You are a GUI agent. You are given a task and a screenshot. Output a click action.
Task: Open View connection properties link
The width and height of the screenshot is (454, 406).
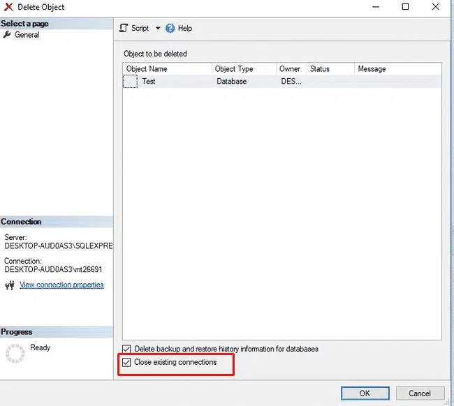[x=61, y=285]
